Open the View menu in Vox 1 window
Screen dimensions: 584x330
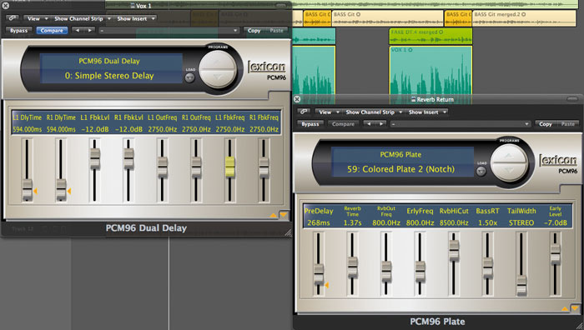(x=37, y=18)
